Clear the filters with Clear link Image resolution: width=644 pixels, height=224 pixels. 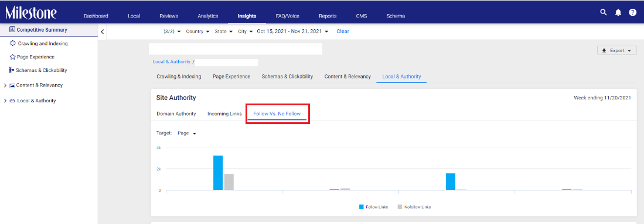[343, 31]
